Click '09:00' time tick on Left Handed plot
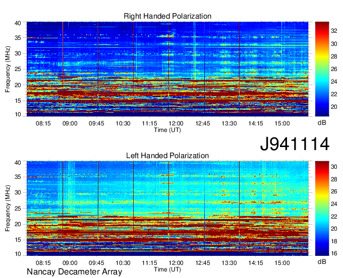 [70, 263]
